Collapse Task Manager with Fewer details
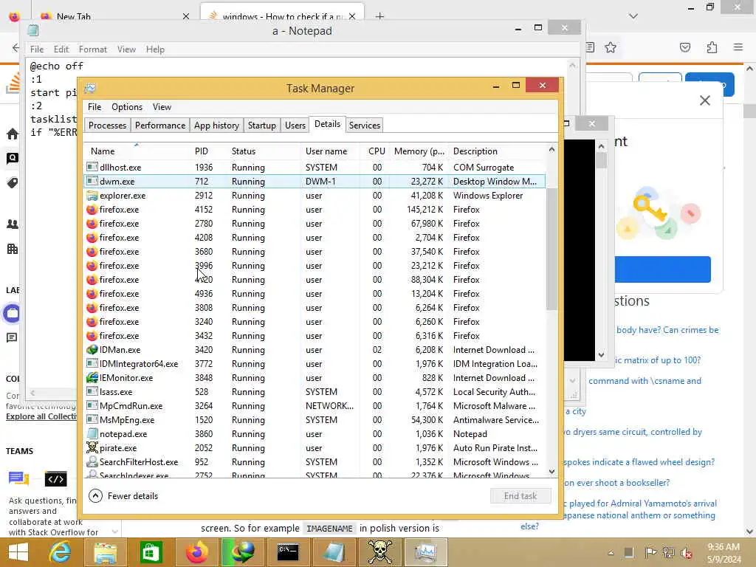Viewport: 756px width, 567px height. click(x=124, y=495)
